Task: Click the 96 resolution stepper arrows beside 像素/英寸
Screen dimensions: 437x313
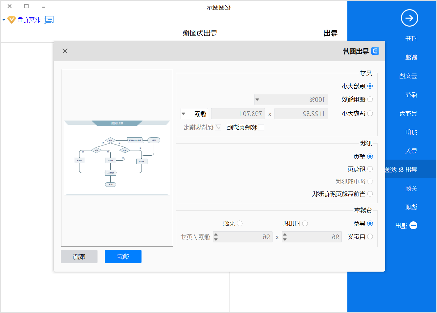Action: pyautogui.click(x=216, y=237)
